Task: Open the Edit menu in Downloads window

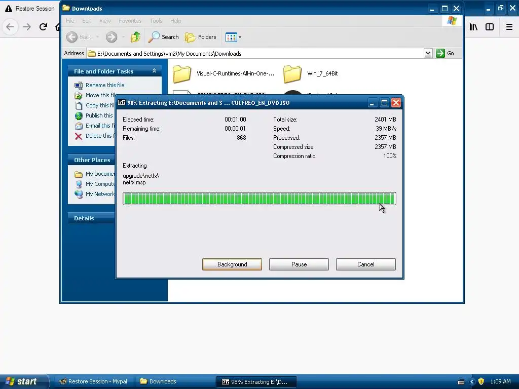Action: 86,21
